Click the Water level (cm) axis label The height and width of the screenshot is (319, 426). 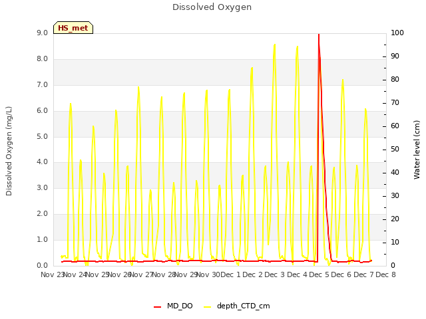(x=417, y=150)
